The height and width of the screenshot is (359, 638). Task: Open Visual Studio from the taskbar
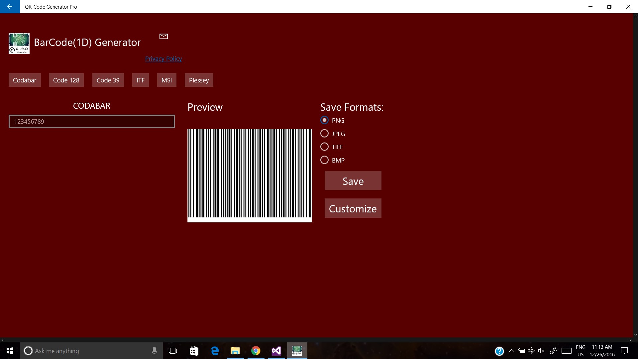point(276,351)
